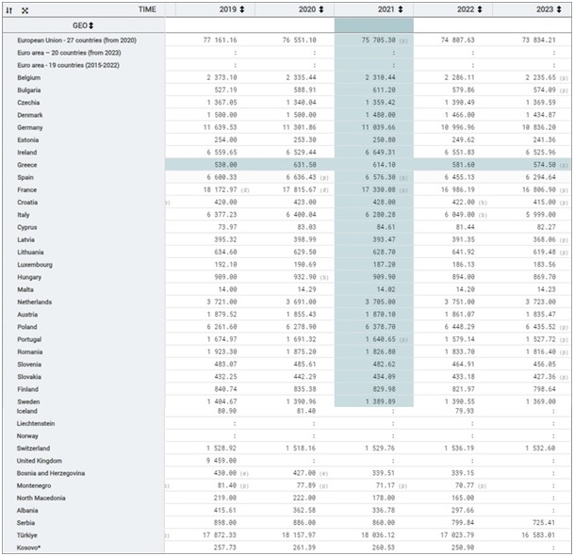Click the swap rows and columns arrows icon
Screen dimensions: 574x556
click(9, 9)
